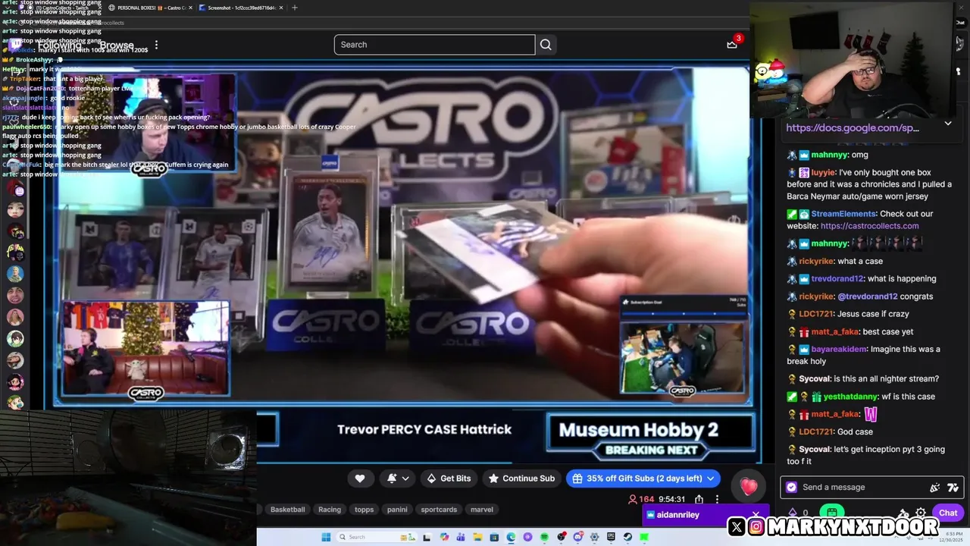The height and width of the screenshot is (546, 970).
Task: Click username mahnnyy on the omg message
Action: pyautogui.click(x=829, y=155)
